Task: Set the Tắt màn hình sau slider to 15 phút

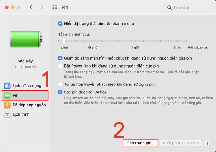Action: [x=93, y=41]
